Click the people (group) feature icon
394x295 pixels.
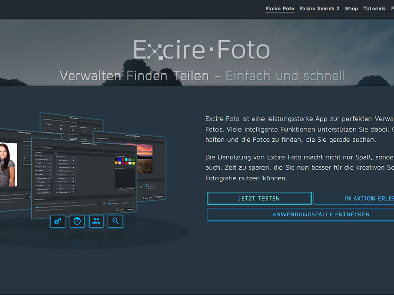pos(96,221)
